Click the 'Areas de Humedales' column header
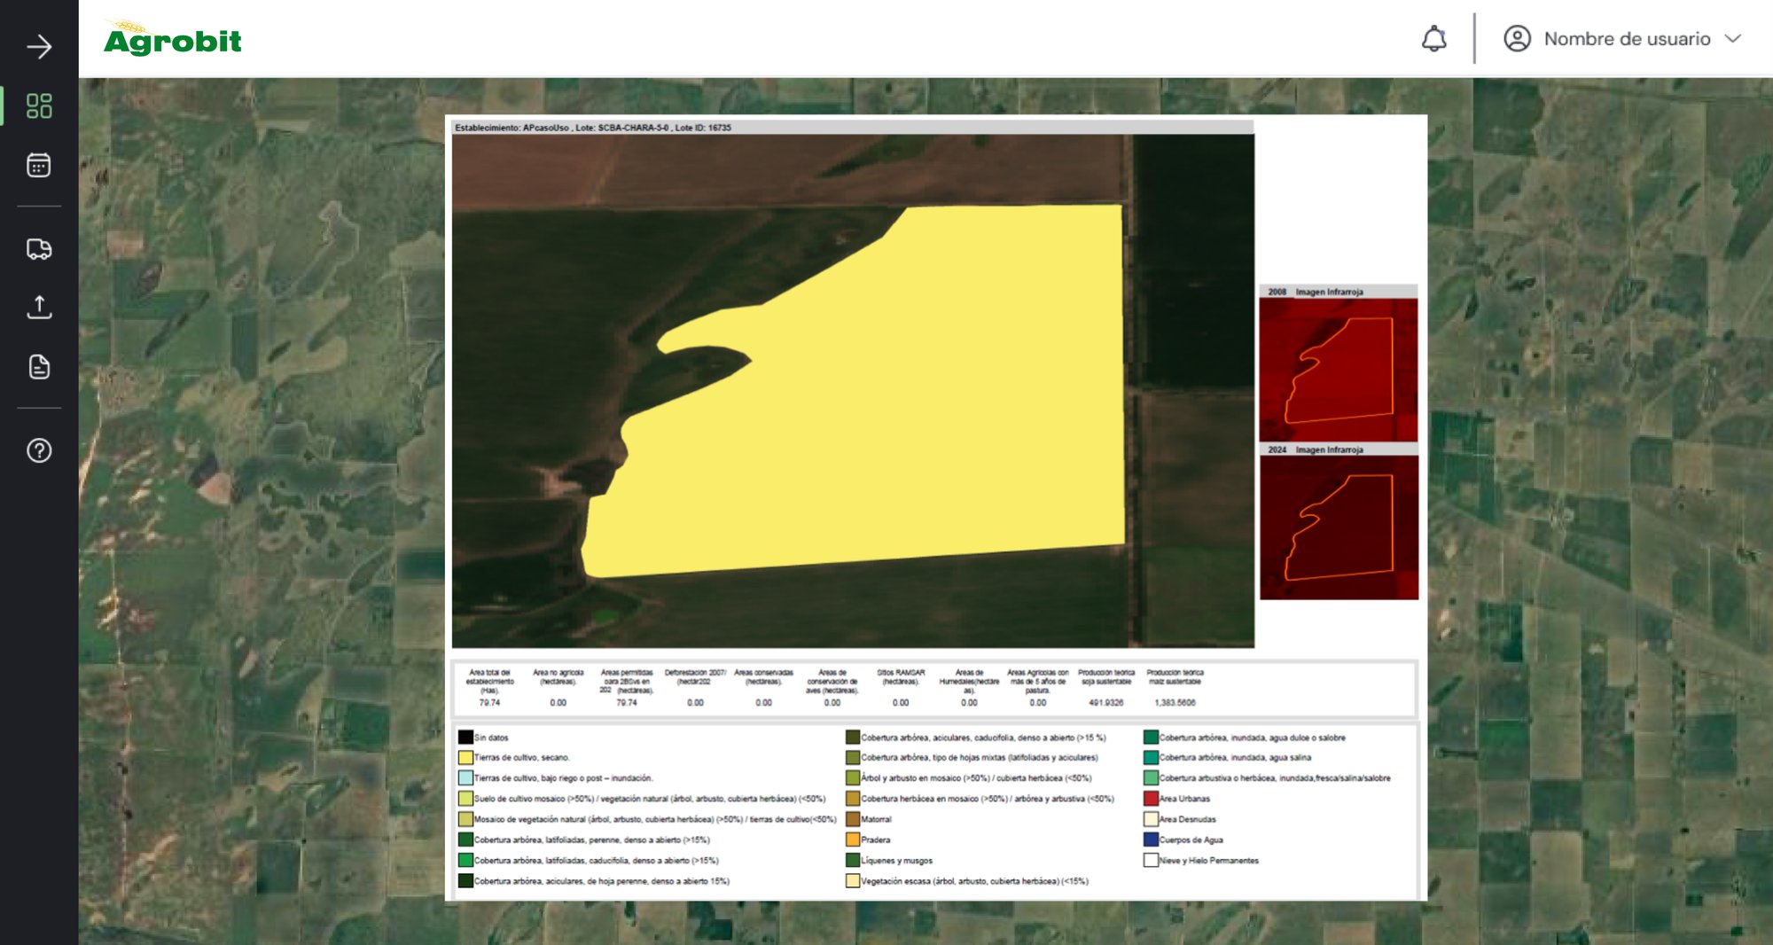The height and width of the screenshot is (945, 1773). (x=969, y=682)
